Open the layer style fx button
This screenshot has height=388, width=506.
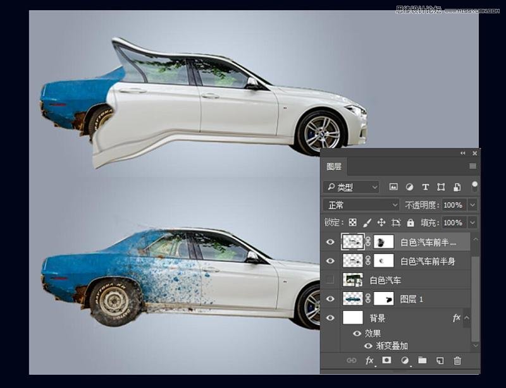coord(370,360)
